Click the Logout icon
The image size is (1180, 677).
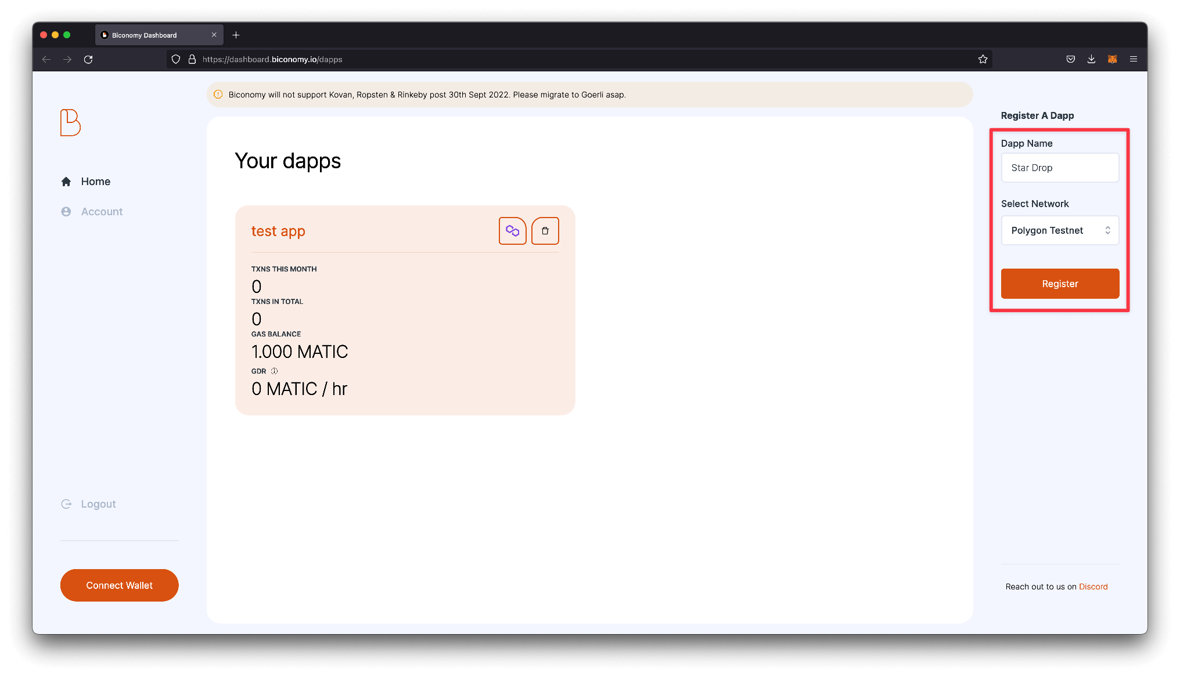click(x=66, y=504)
